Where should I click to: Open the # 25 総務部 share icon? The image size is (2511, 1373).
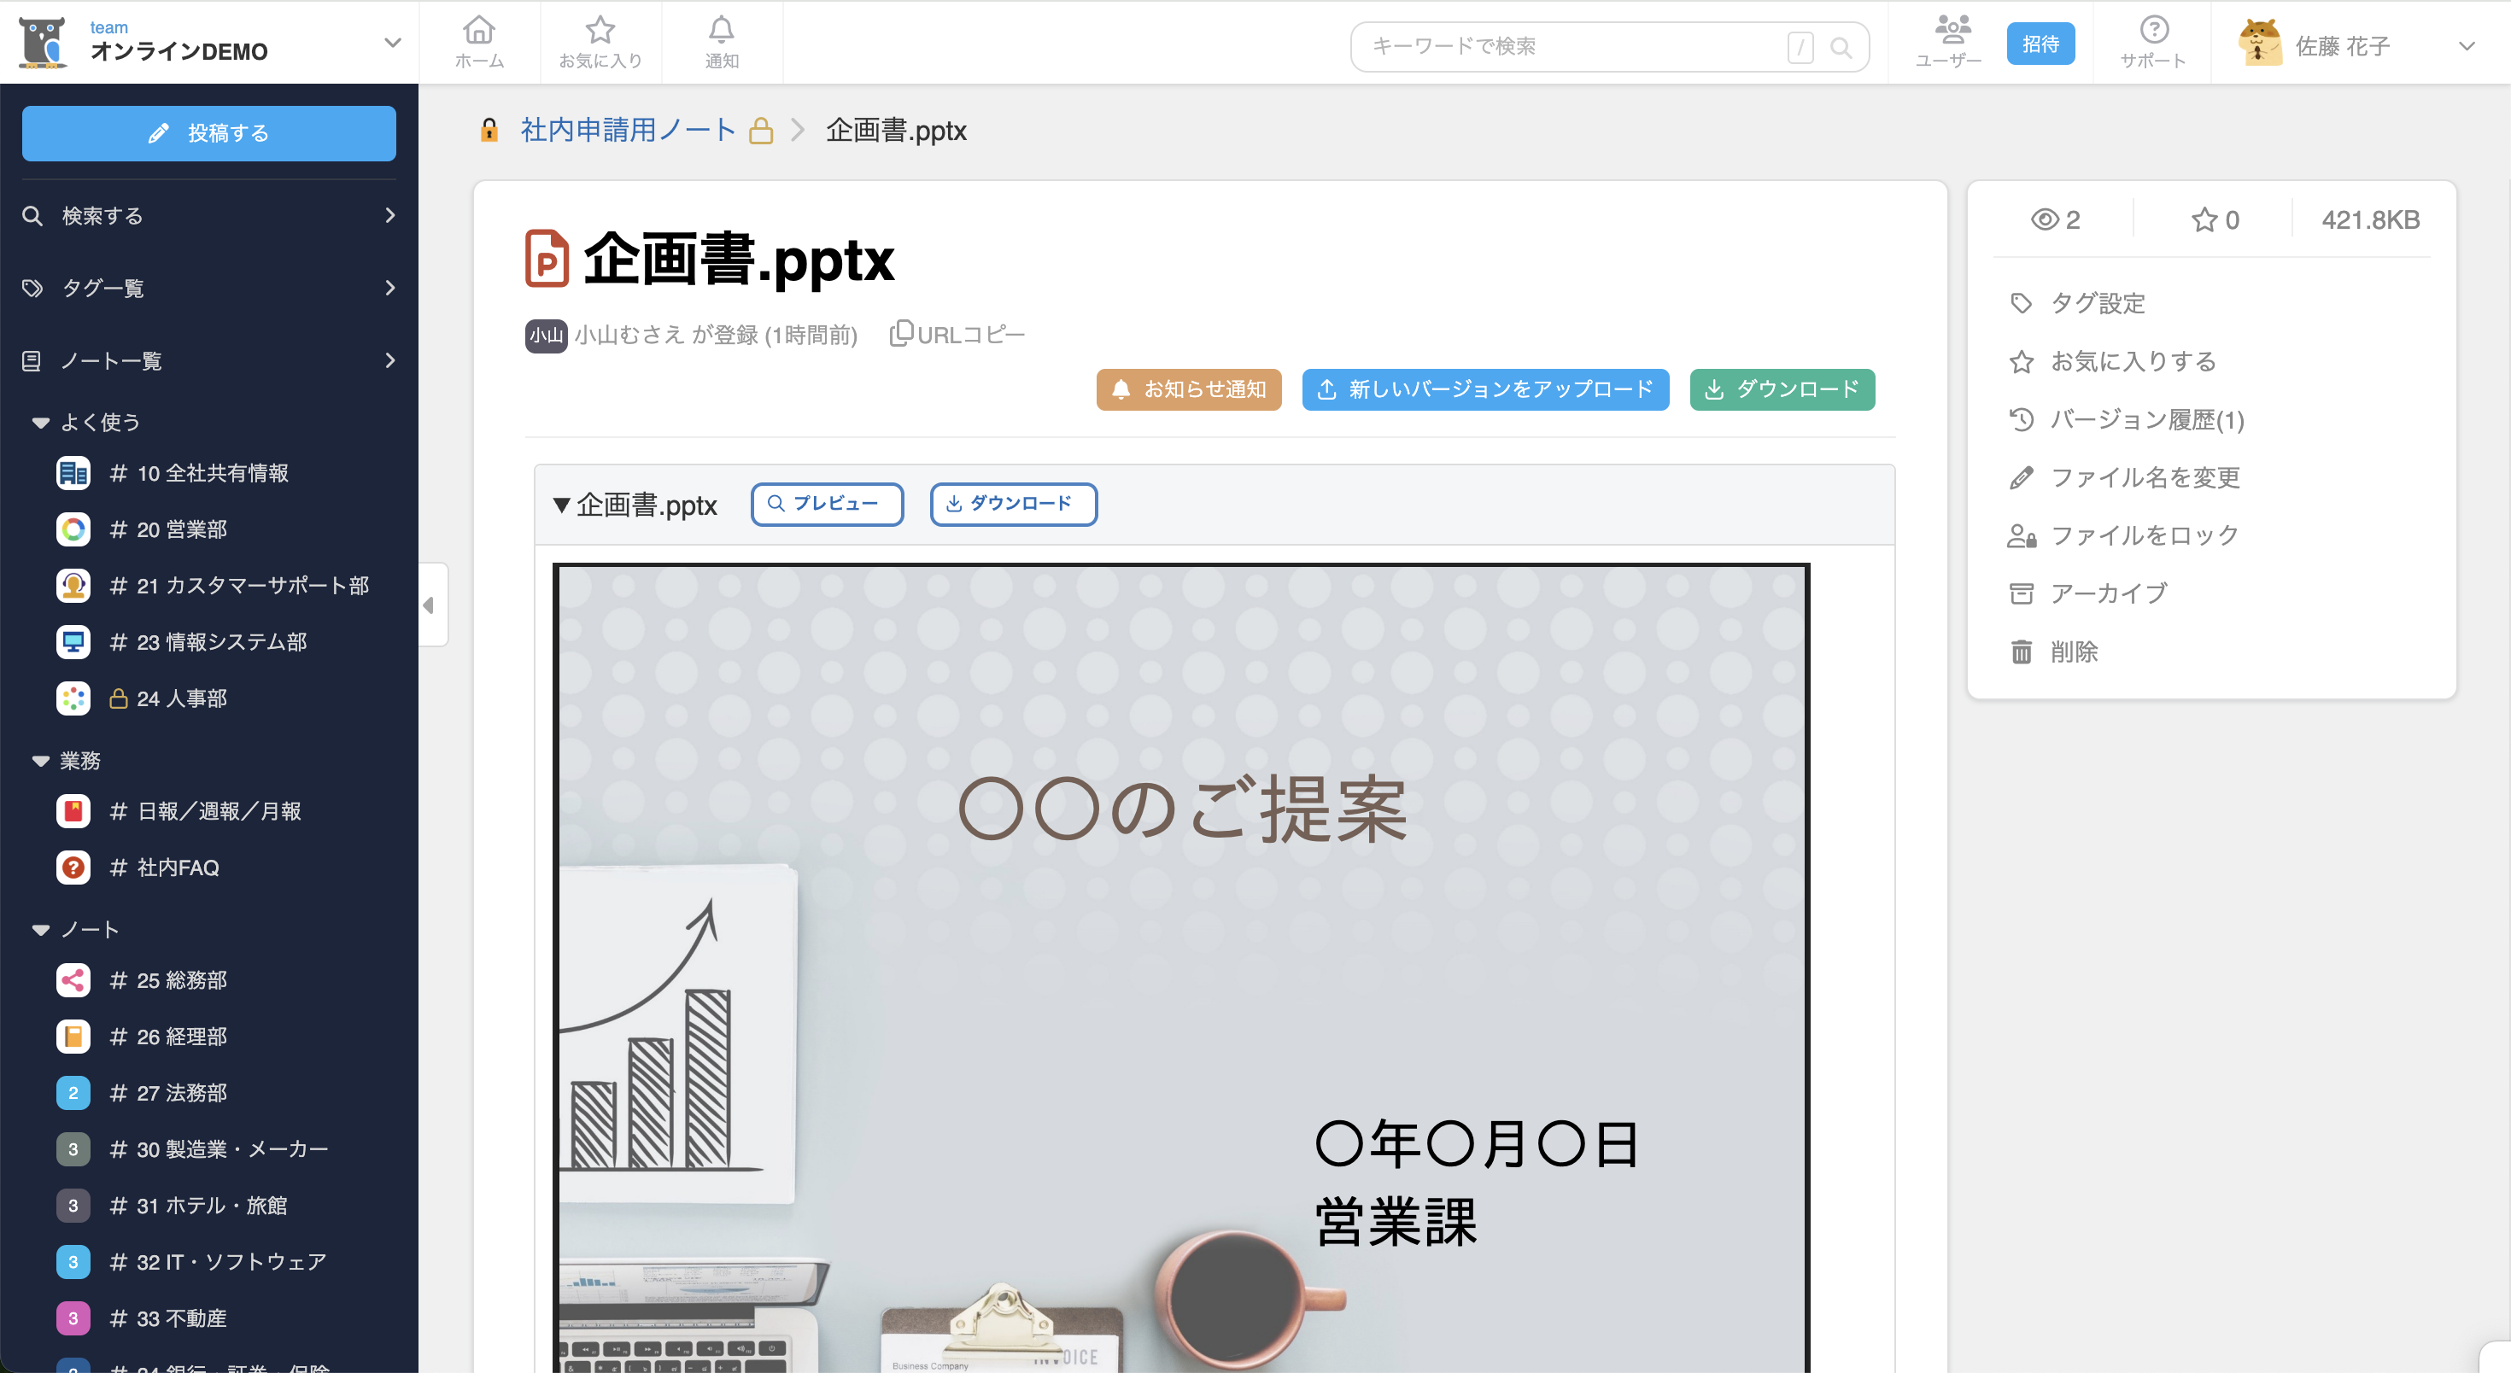click(73, 980)
